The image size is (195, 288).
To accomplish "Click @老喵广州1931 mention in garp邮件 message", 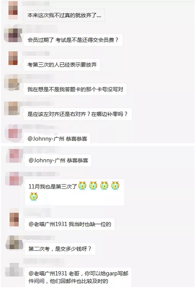I will point(48,273).
